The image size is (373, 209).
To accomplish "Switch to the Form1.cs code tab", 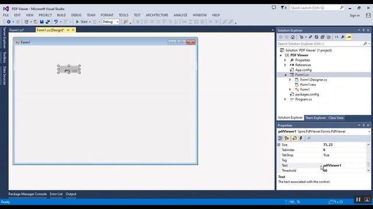I will (x=17, y=30).
